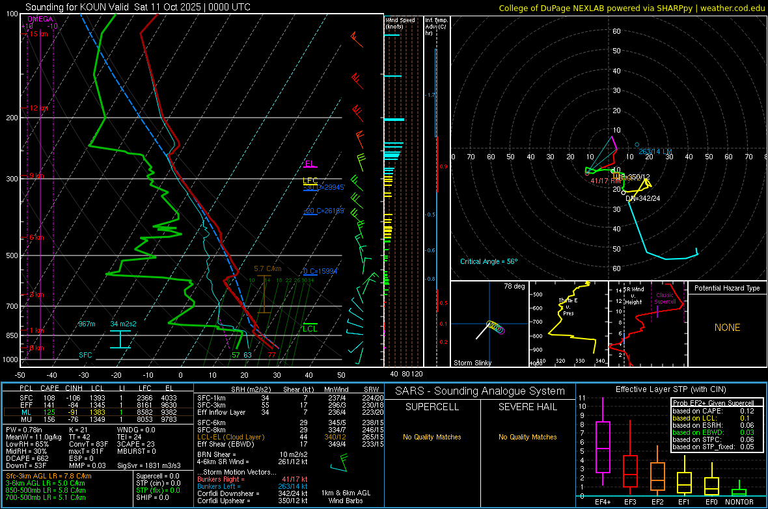Click the 'SARS - Sounding Analogue System' heading

[480, 391]
